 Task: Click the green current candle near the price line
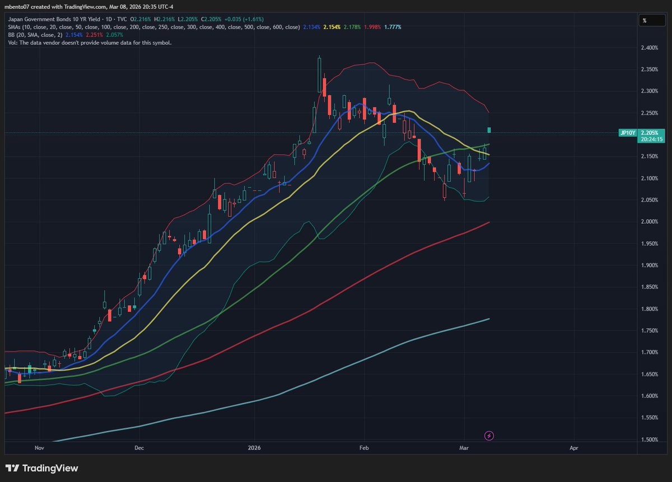488,130
